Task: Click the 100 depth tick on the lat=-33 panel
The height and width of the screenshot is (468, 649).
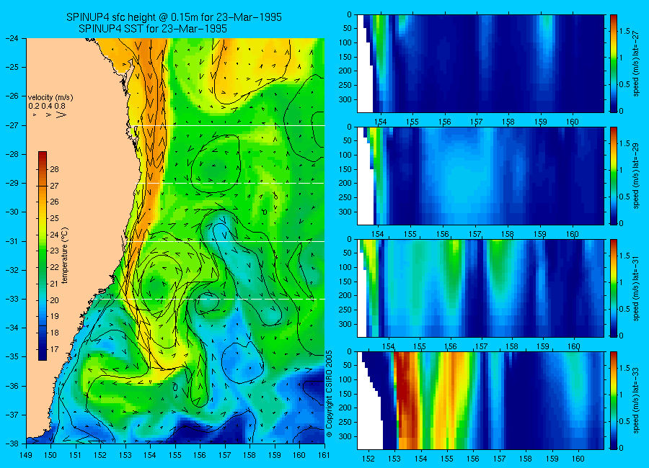Action: pyautogui.click(x=346, y=379)
